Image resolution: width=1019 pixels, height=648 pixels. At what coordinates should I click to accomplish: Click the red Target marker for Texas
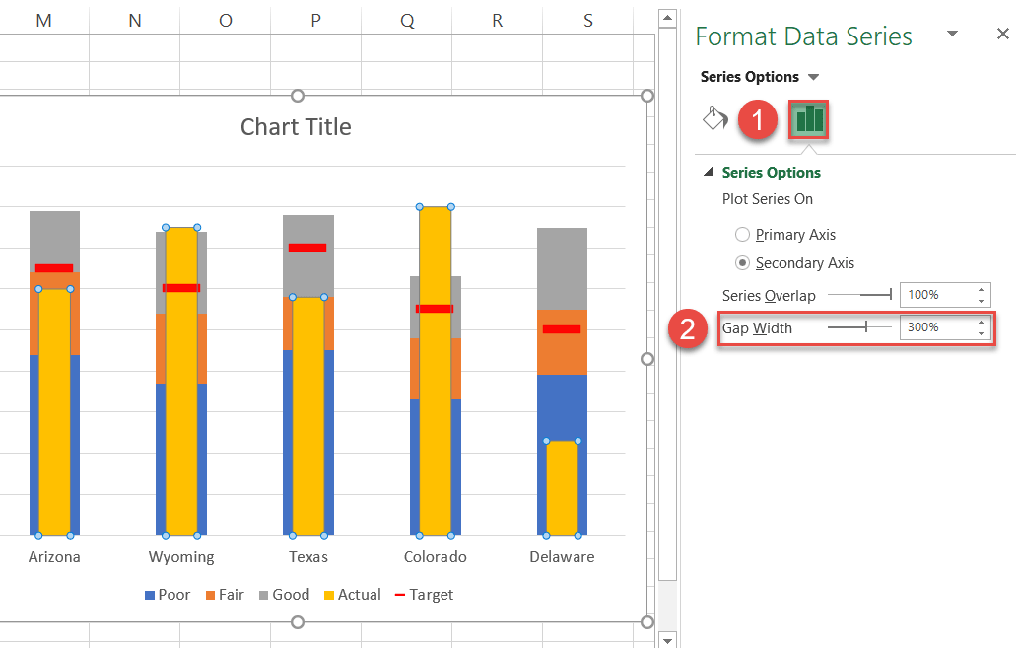coord(306,248)
